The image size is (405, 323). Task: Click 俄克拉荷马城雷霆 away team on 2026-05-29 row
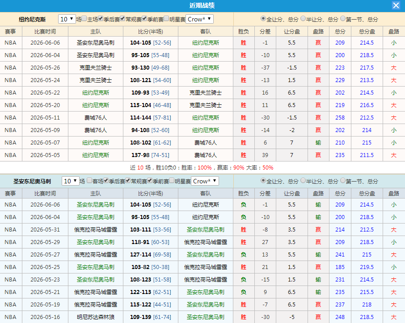[x=206, y=242]
